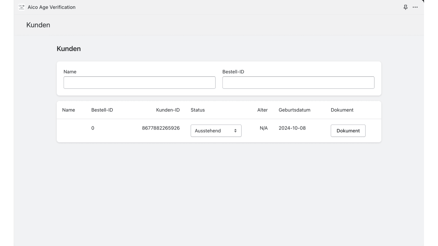This screenshot has width=438, height=246.
Task: Focus the Bestell-ID search field
Action: point(298,83)
